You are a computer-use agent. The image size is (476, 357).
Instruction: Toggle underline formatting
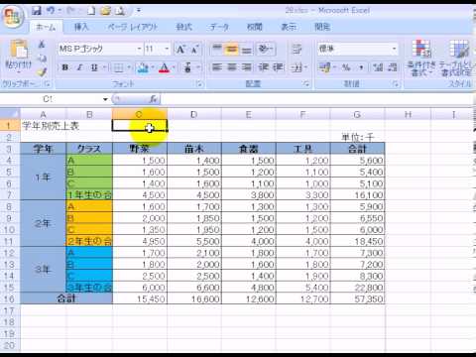pyautogui.click(x=94, y=67)
